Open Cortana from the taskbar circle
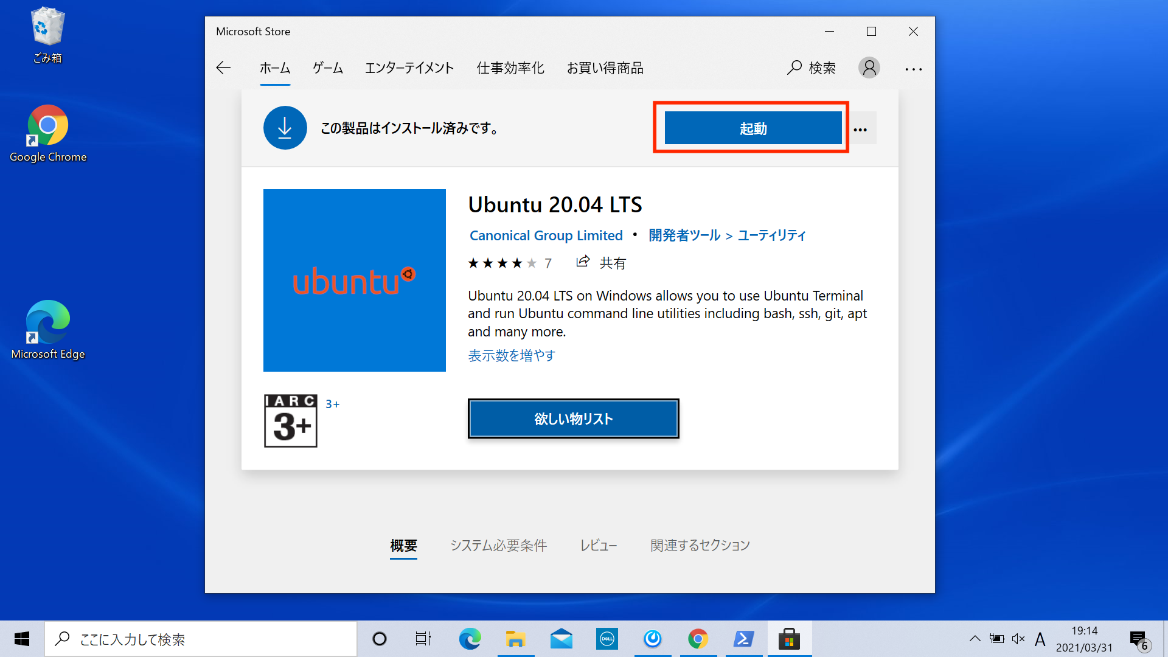 (x=380, y=639)
